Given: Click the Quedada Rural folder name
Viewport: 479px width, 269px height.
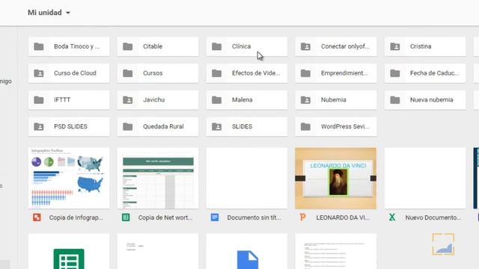Looking at the screenshot, I should pos(163,126).
